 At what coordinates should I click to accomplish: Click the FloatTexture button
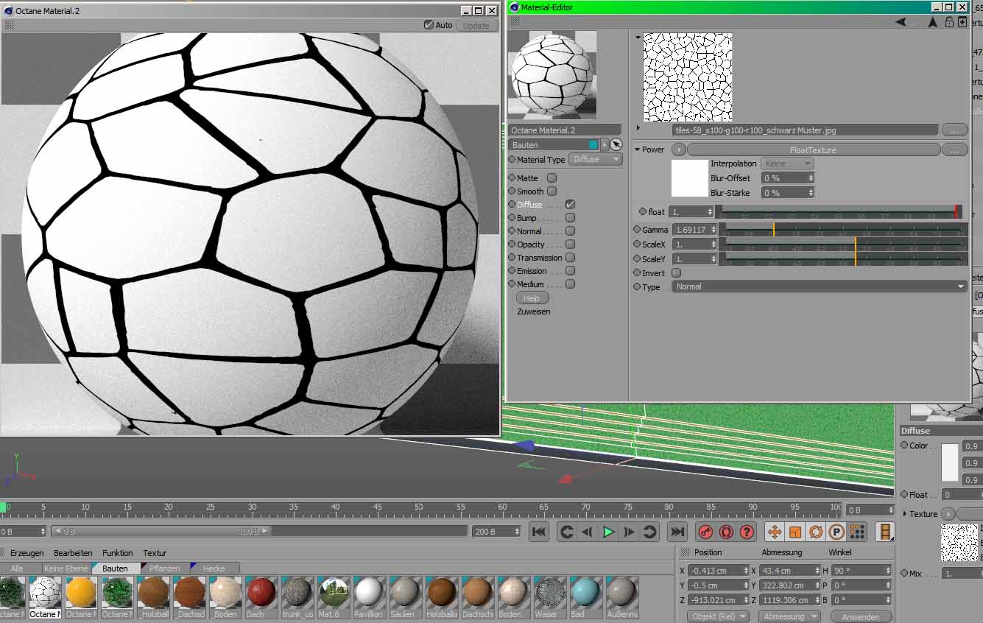[813, 149]
